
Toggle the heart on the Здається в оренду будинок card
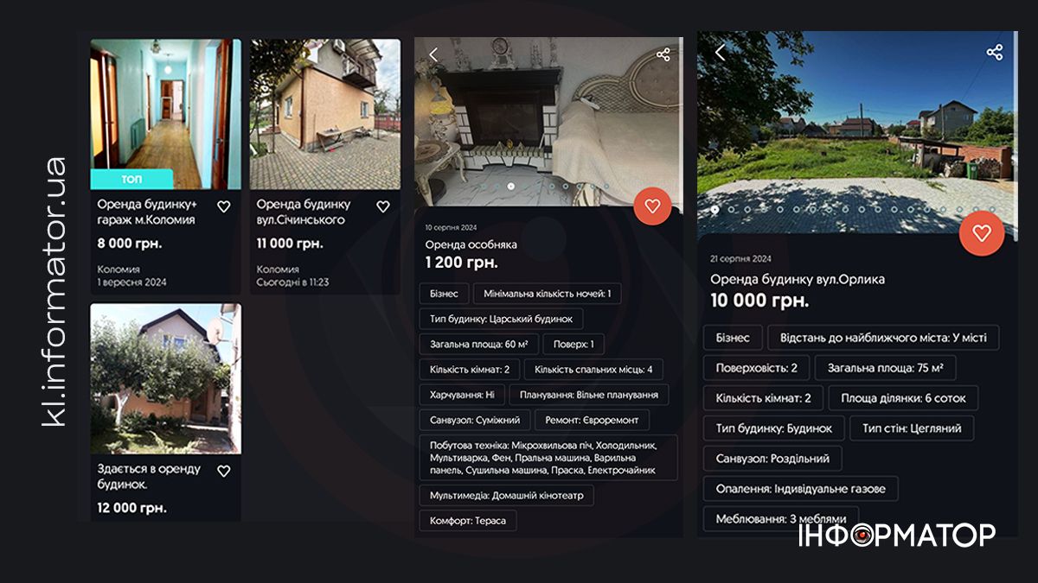tap(223, 471)
